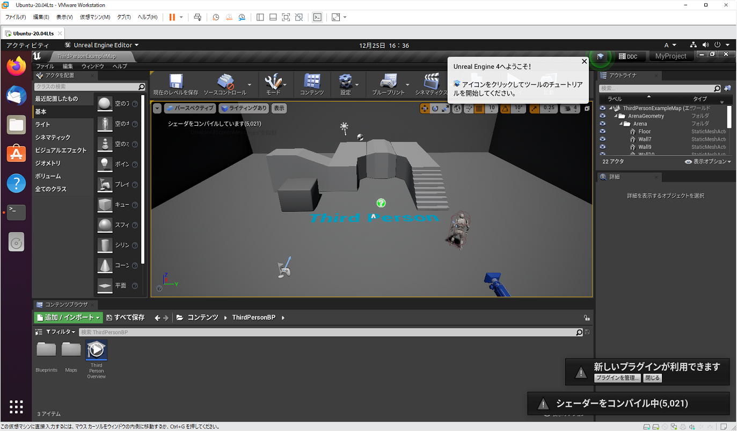Open the Source Control dropdown arrow
The width and height of the screenshot is (737, 431).
click(x=250, y=84)
